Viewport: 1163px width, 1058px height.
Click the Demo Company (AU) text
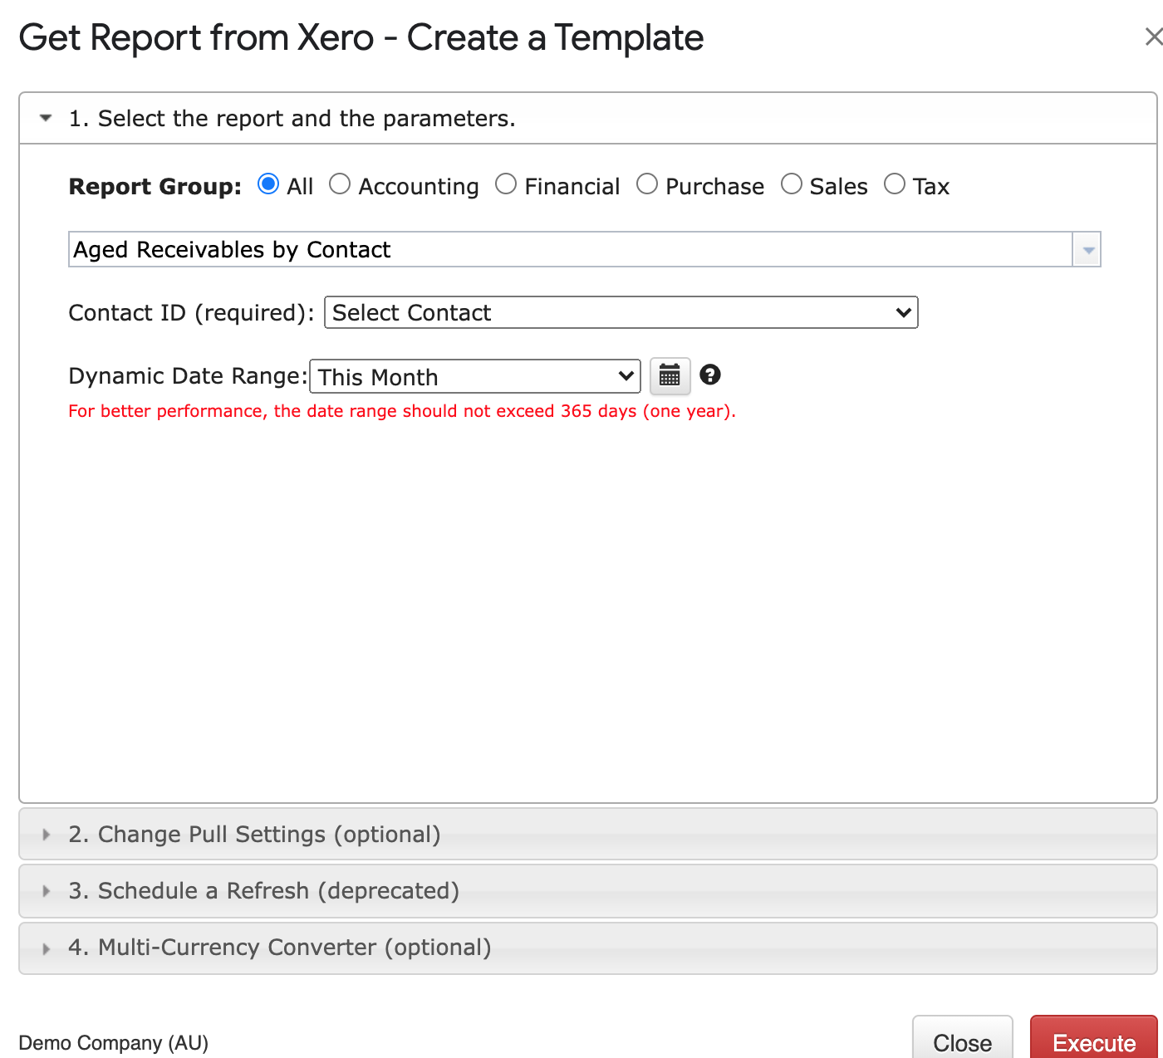coord(113,1043)
